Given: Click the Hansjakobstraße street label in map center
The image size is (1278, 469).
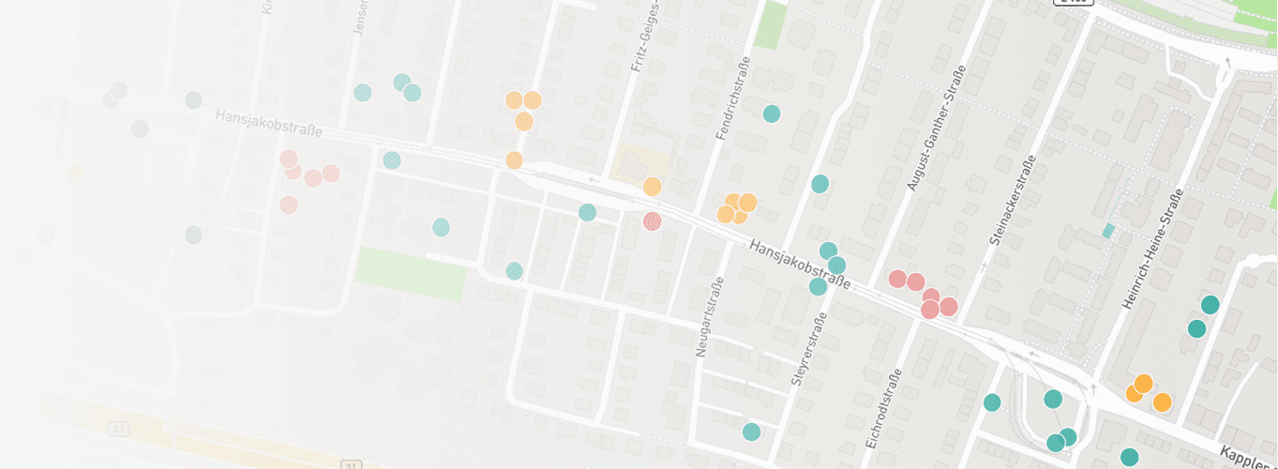Looking at the screenshot, I should coord(799,265).
